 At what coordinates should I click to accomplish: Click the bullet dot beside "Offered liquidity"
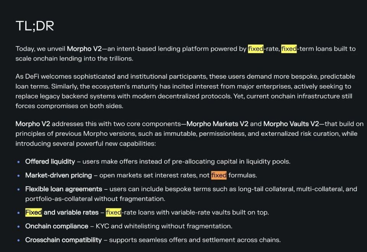[x=18, y=162]
